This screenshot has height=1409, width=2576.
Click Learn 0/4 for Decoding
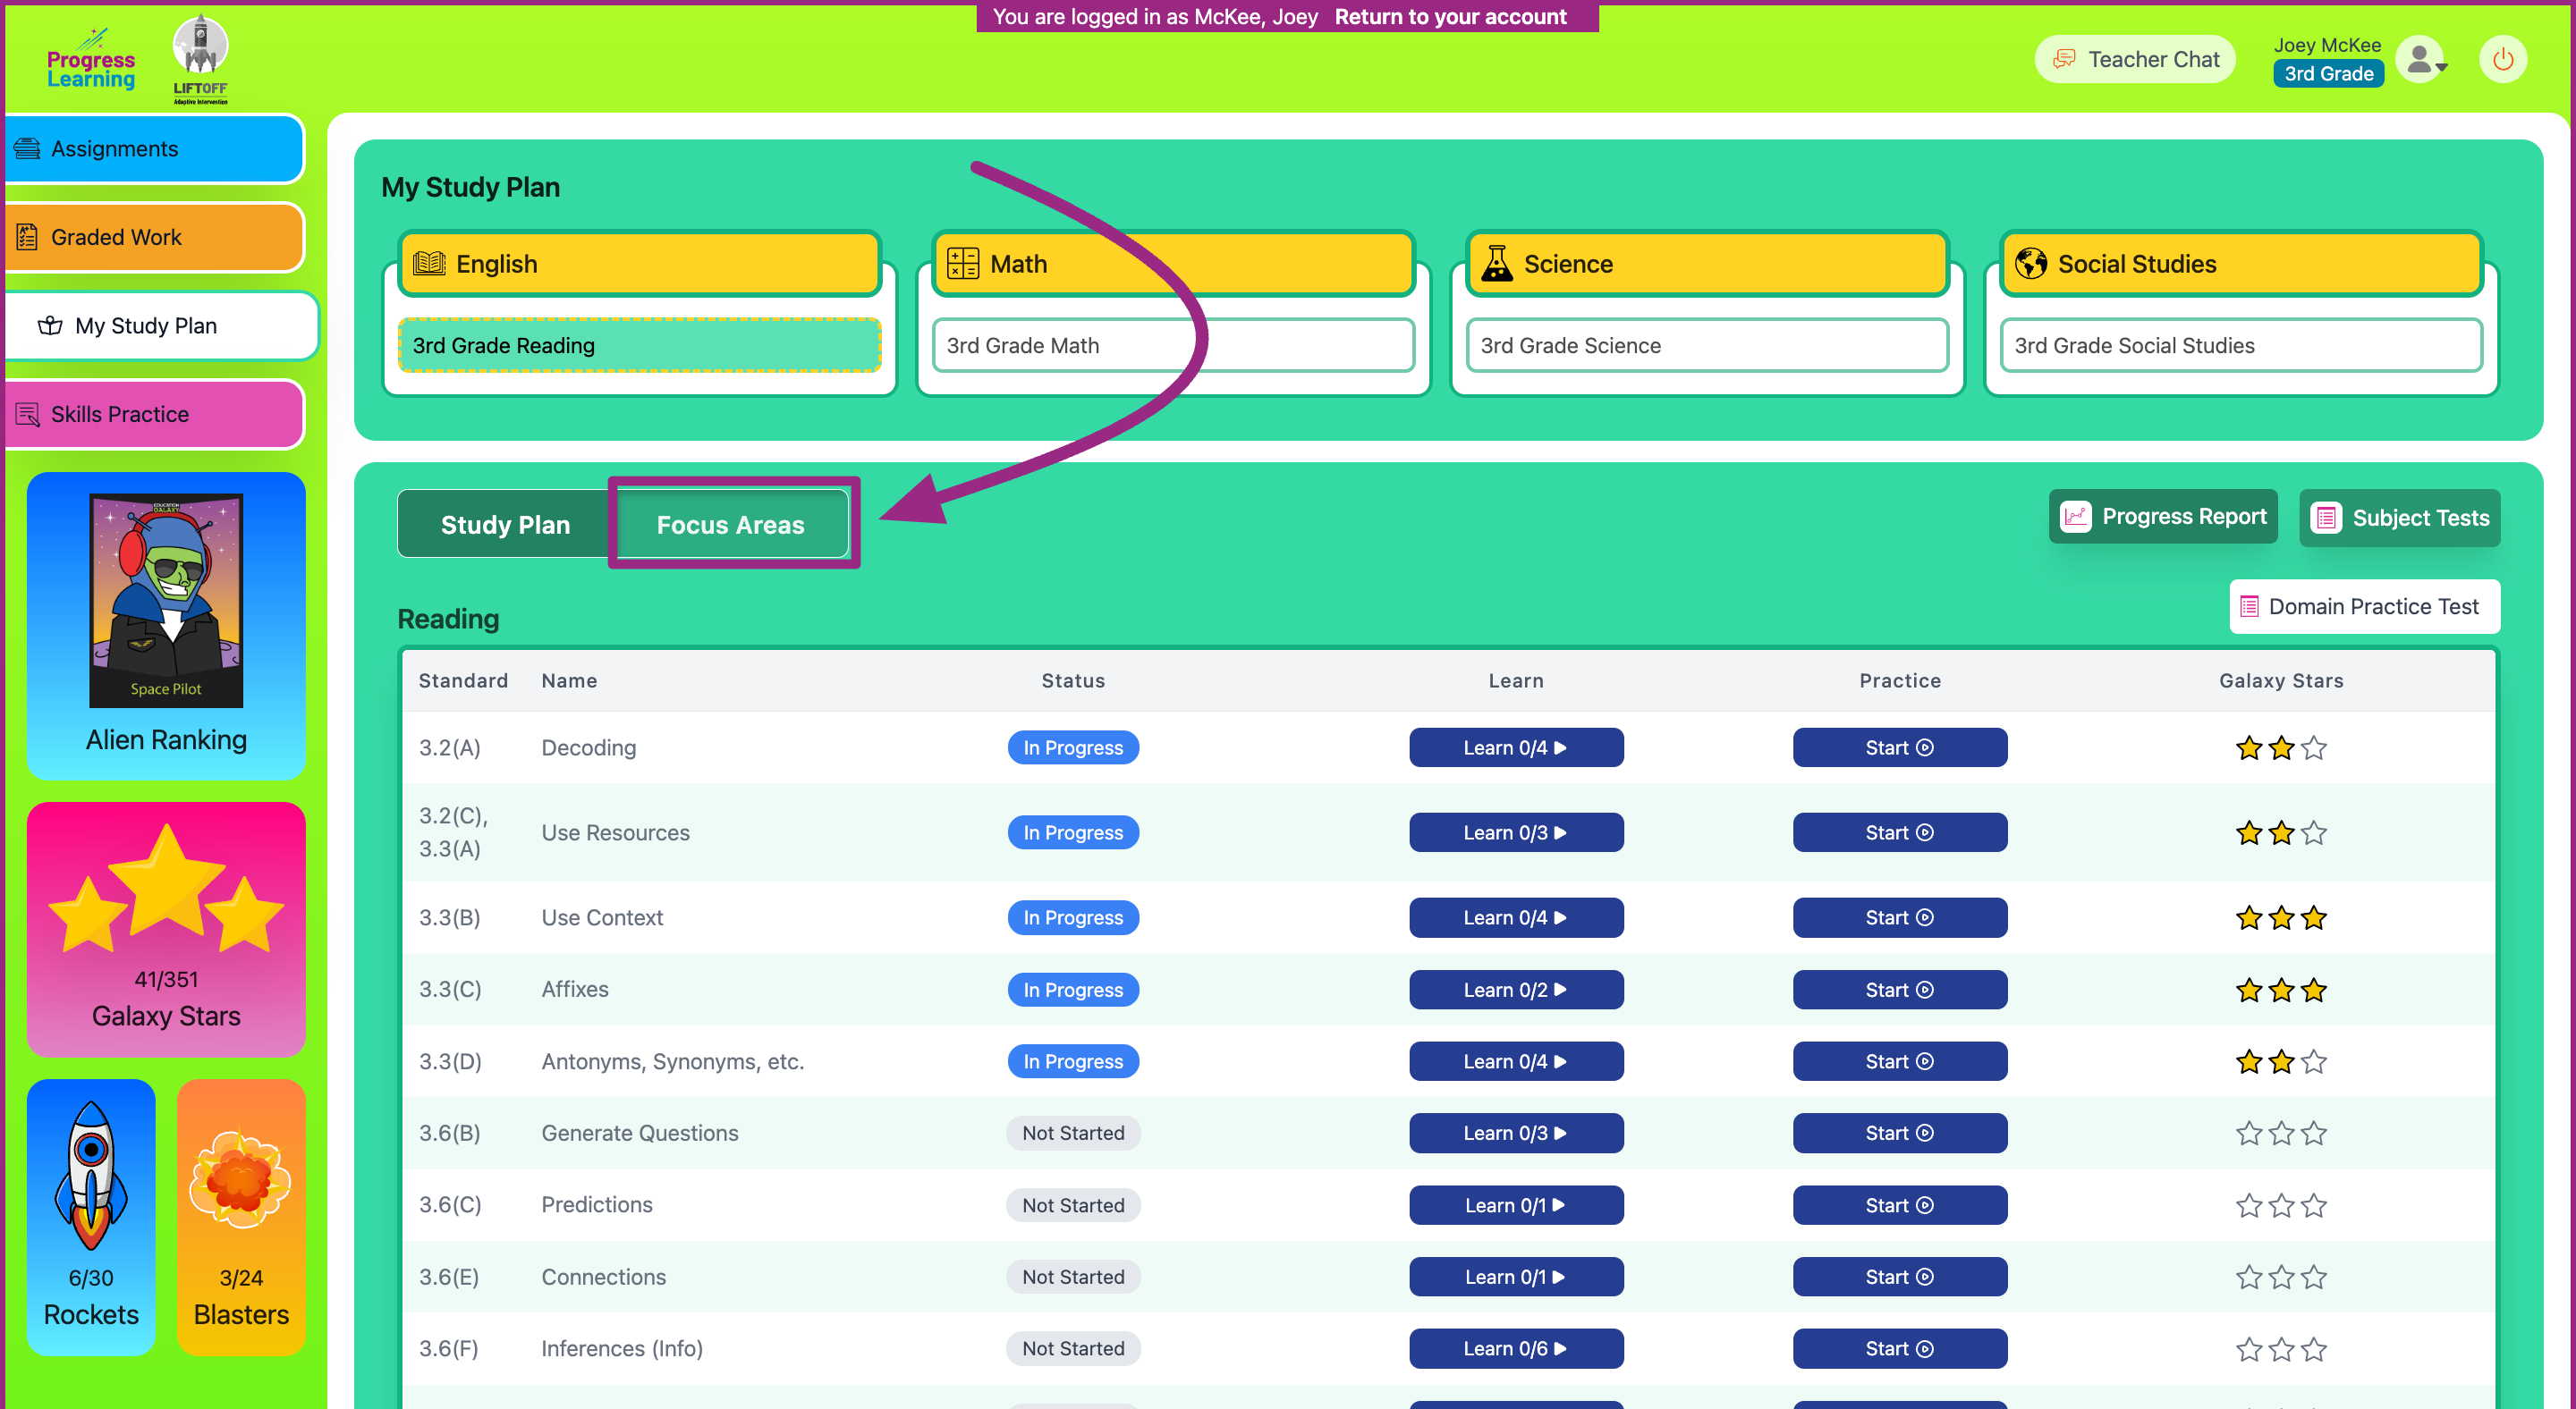point(1516,747)
